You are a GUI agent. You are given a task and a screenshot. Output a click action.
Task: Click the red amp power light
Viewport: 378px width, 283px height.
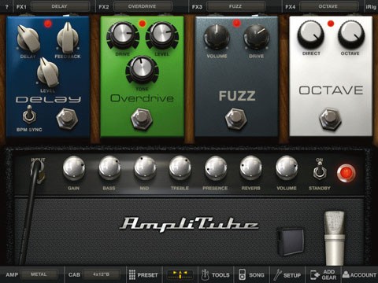point(346,173)
